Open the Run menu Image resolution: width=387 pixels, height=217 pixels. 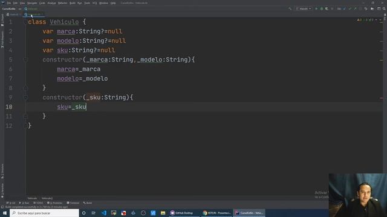pyautogui.click(x=79, y=3)
